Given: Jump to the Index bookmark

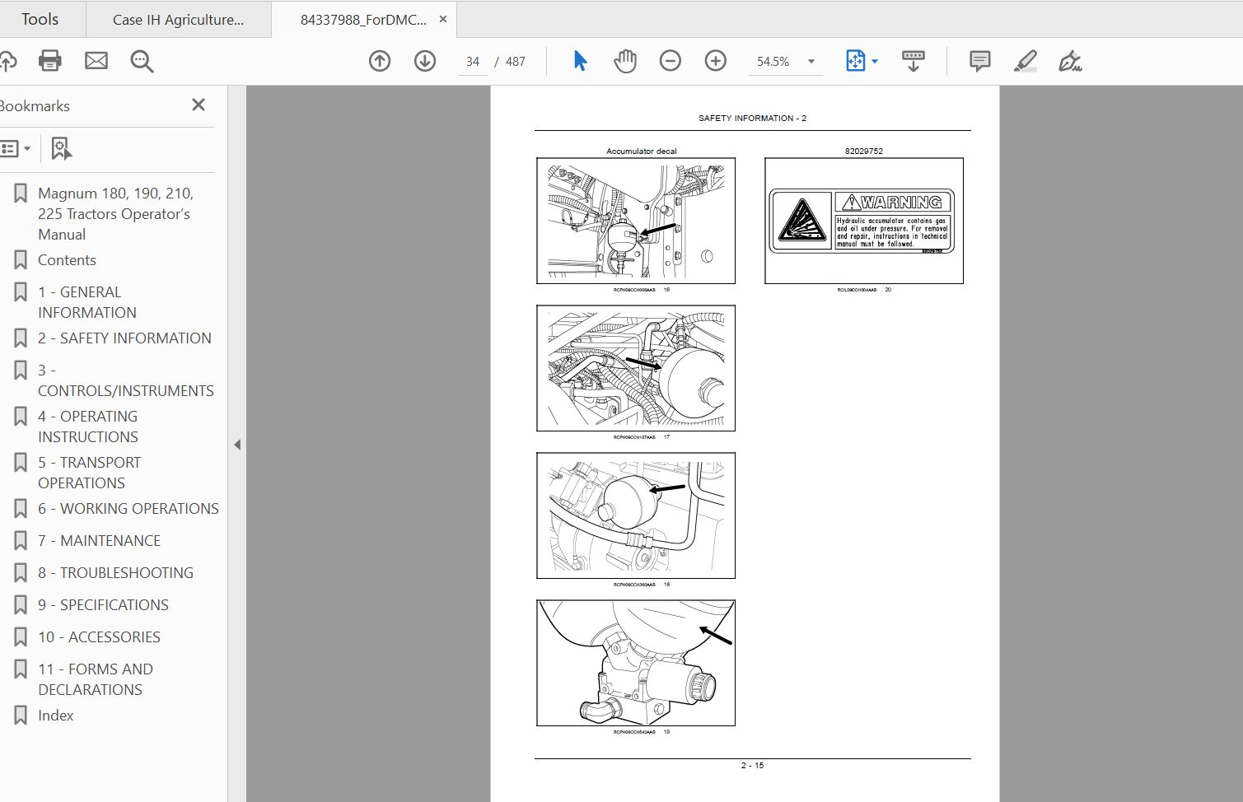Looking at the screenshot, I should pos(55,716).
